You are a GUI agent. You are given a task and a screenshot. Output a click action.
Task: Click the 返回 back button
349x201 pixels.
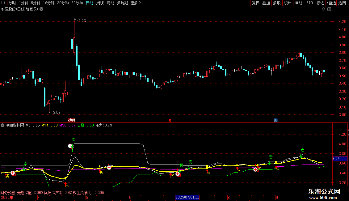click(342, 3)
